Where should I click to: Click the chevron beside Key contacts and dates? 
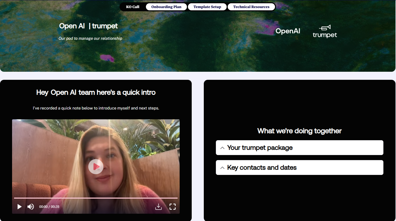pos(222,168)
